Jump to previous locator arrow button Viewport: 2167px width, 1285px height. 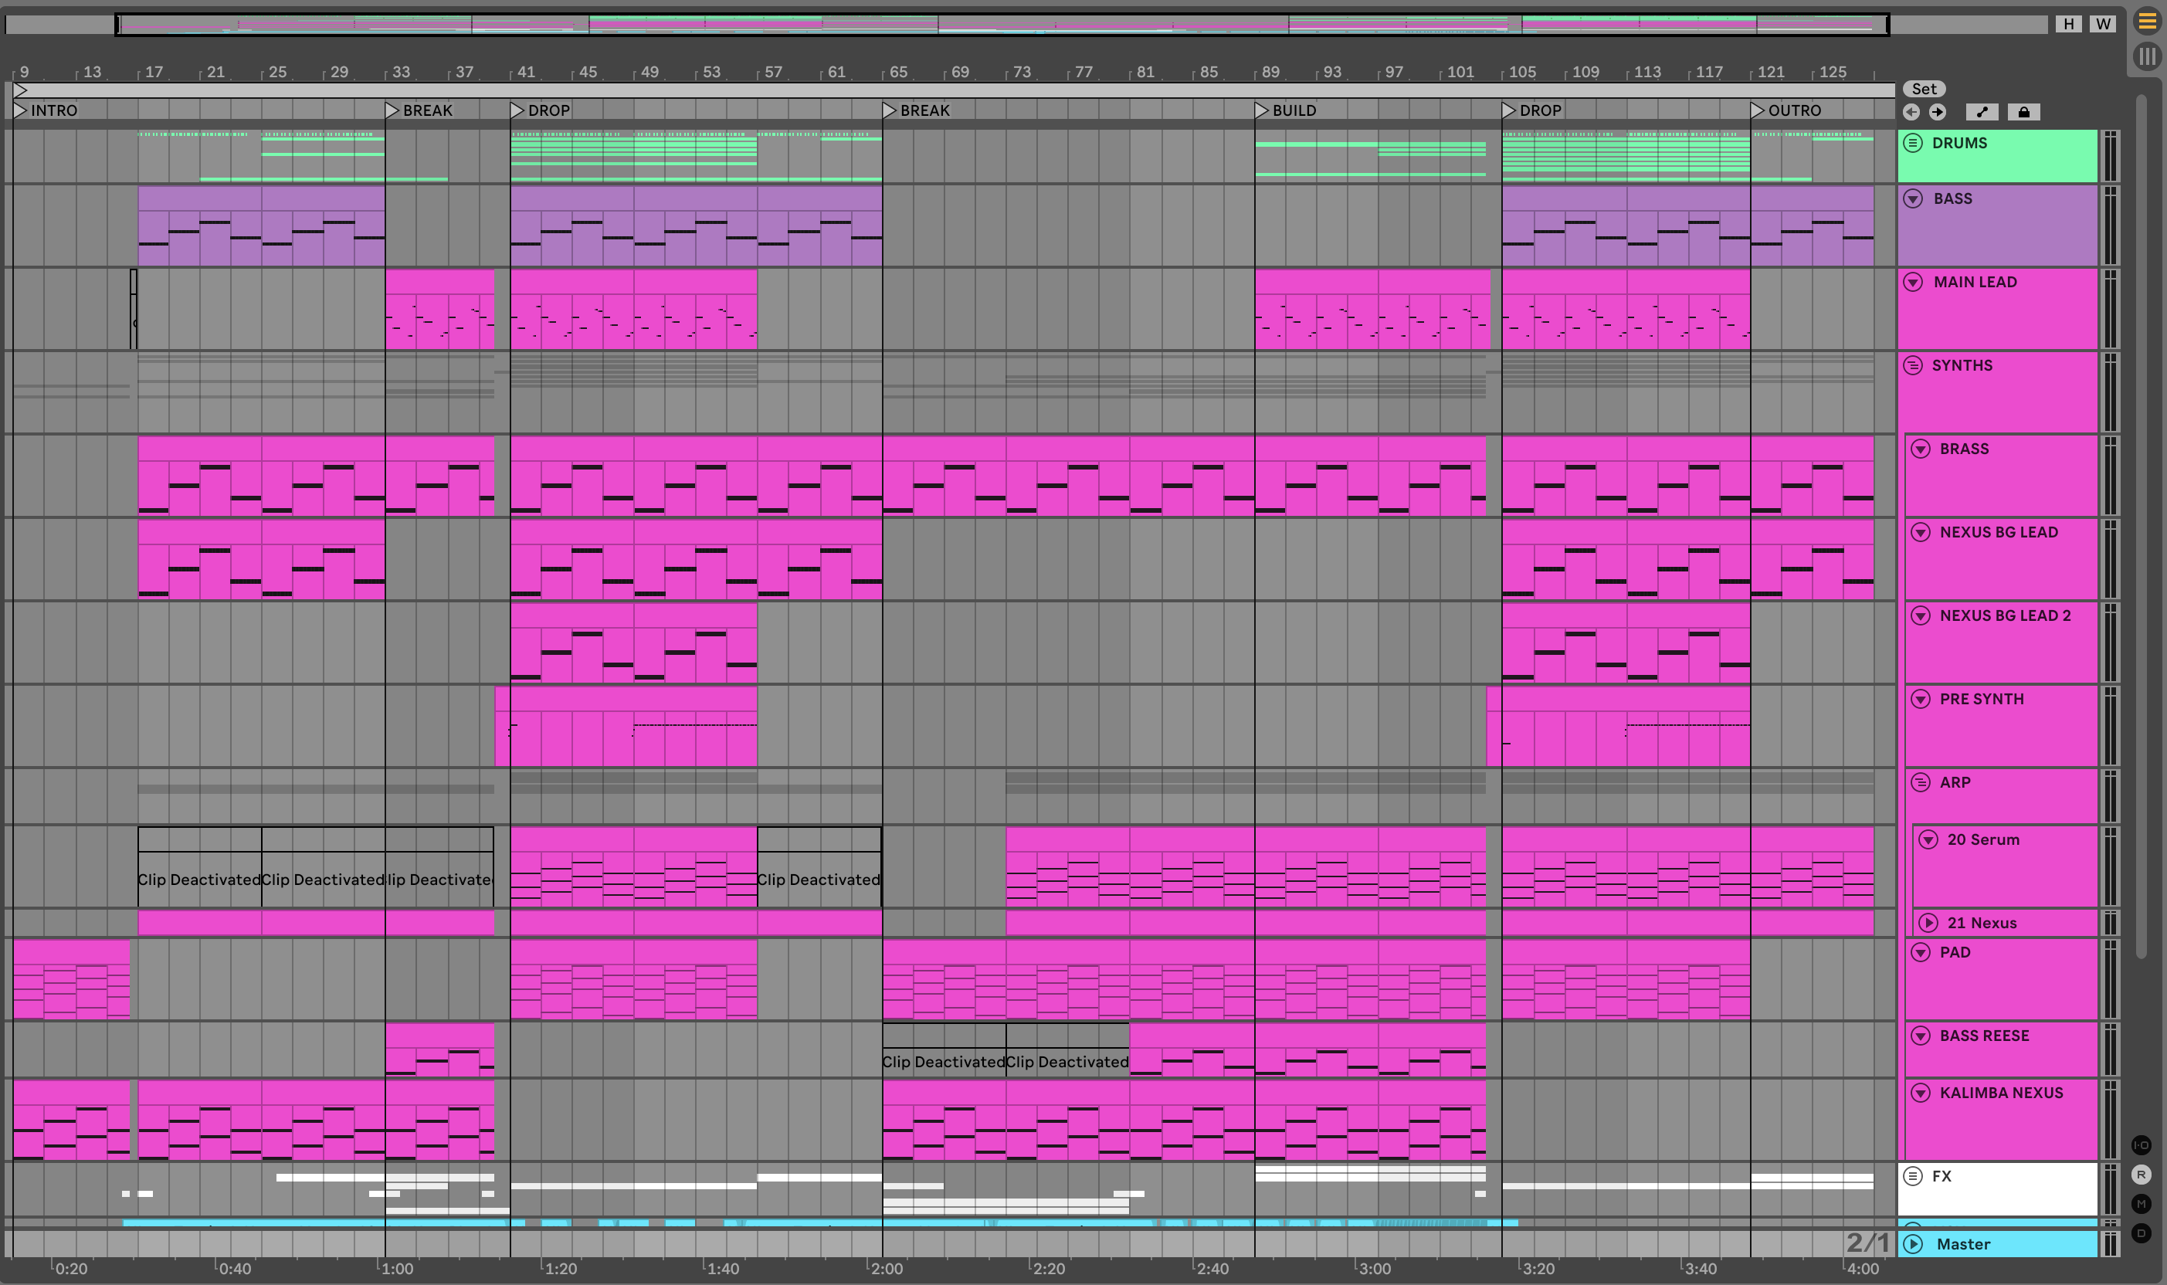click(x=1911, y=113)
